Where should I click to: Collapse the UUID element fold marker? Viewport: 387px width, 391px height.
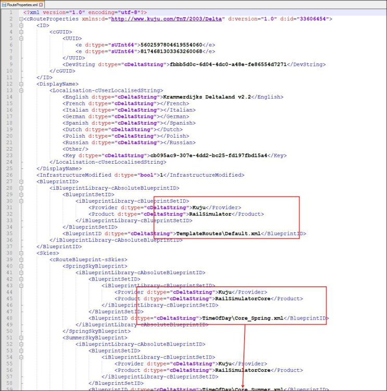[20, 38]
